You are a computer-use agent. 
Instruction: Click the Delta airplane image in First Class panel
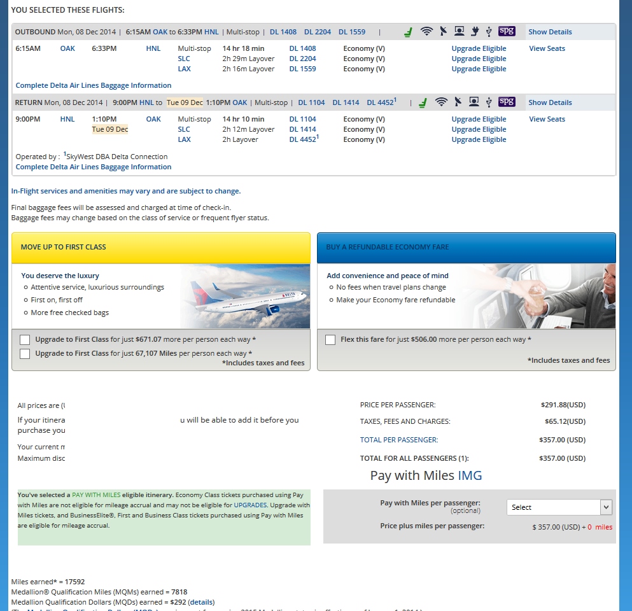[245, 297]
